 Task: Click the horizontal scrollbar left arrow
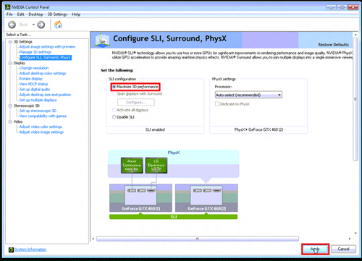(x=93, y=239)
